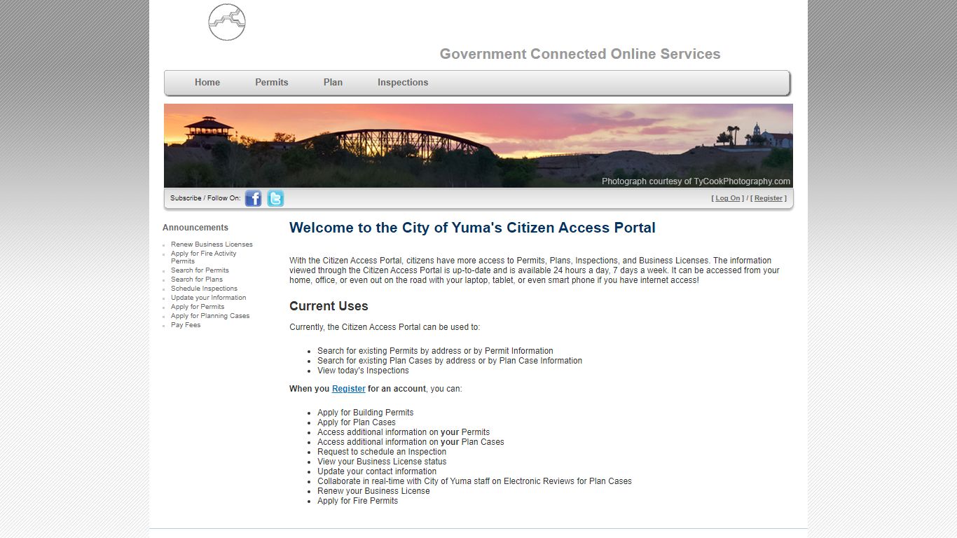957x538 pixels.
Task: Select Update your Information link
Action: coord(208,298)
